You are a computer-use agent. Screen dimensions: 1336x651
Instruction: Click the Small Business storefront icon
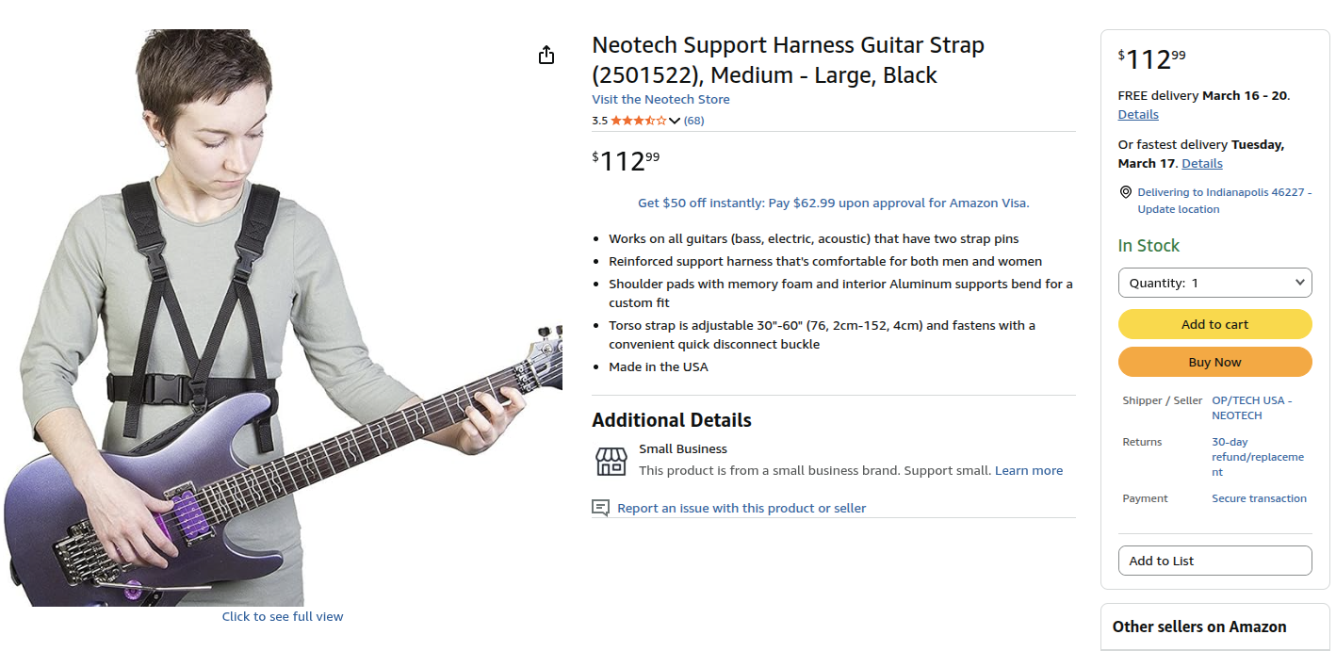tap(611, 461)
